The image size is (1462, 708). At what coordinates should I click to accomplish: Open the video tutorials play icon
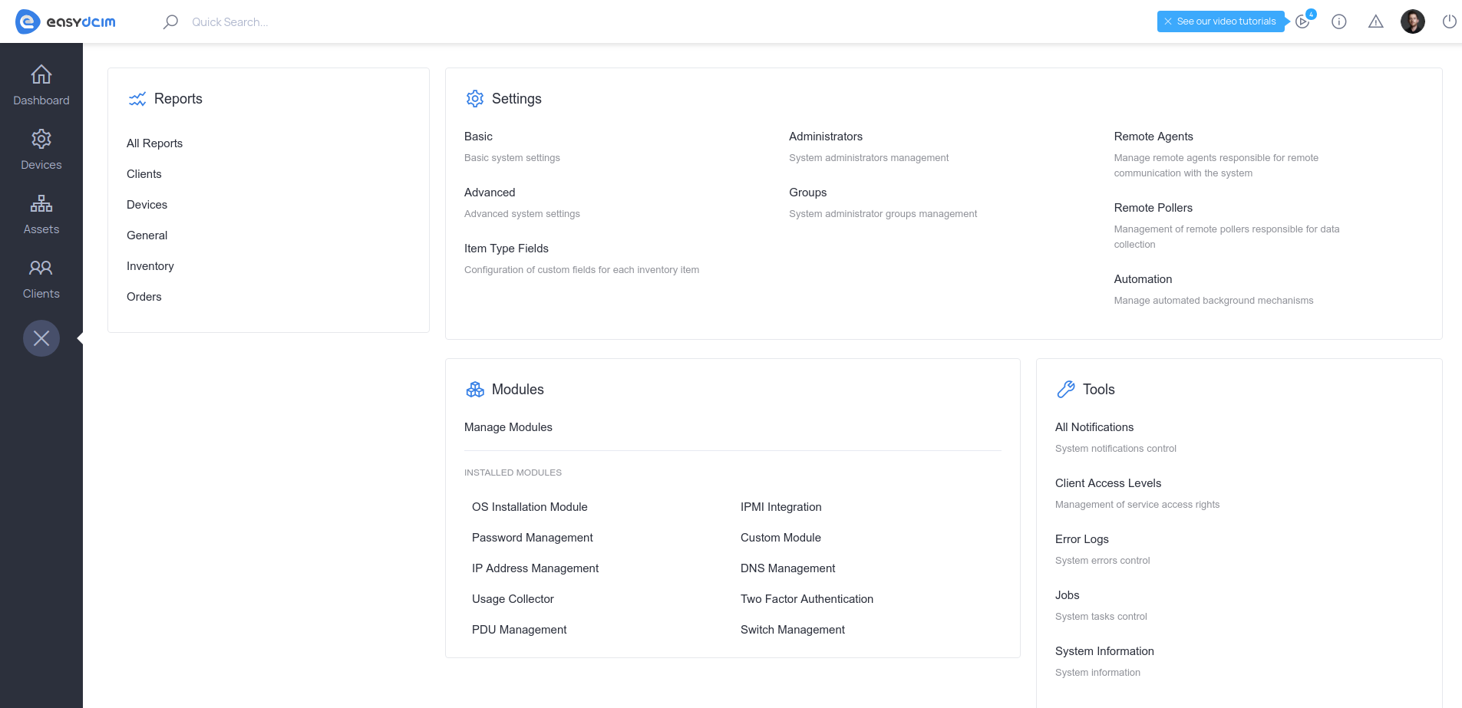click(x=1302, y=21)
